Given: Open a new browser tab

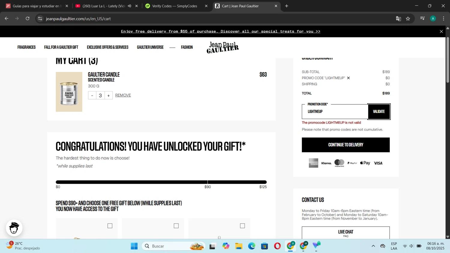Looking at the screenshot, I should [x=286, y=6].
